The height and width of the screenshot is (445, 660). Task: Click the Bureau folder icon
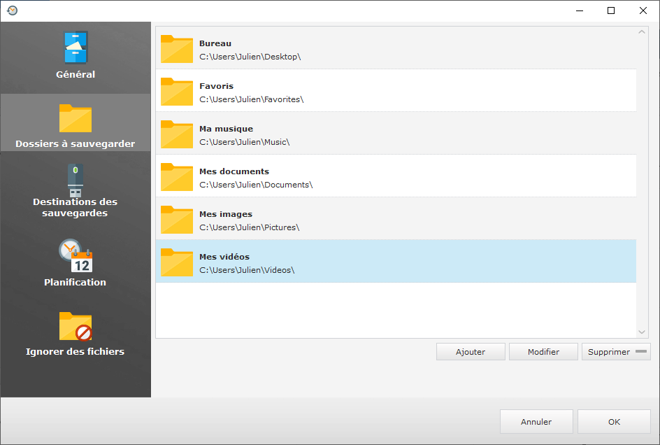tap(177, 49)
